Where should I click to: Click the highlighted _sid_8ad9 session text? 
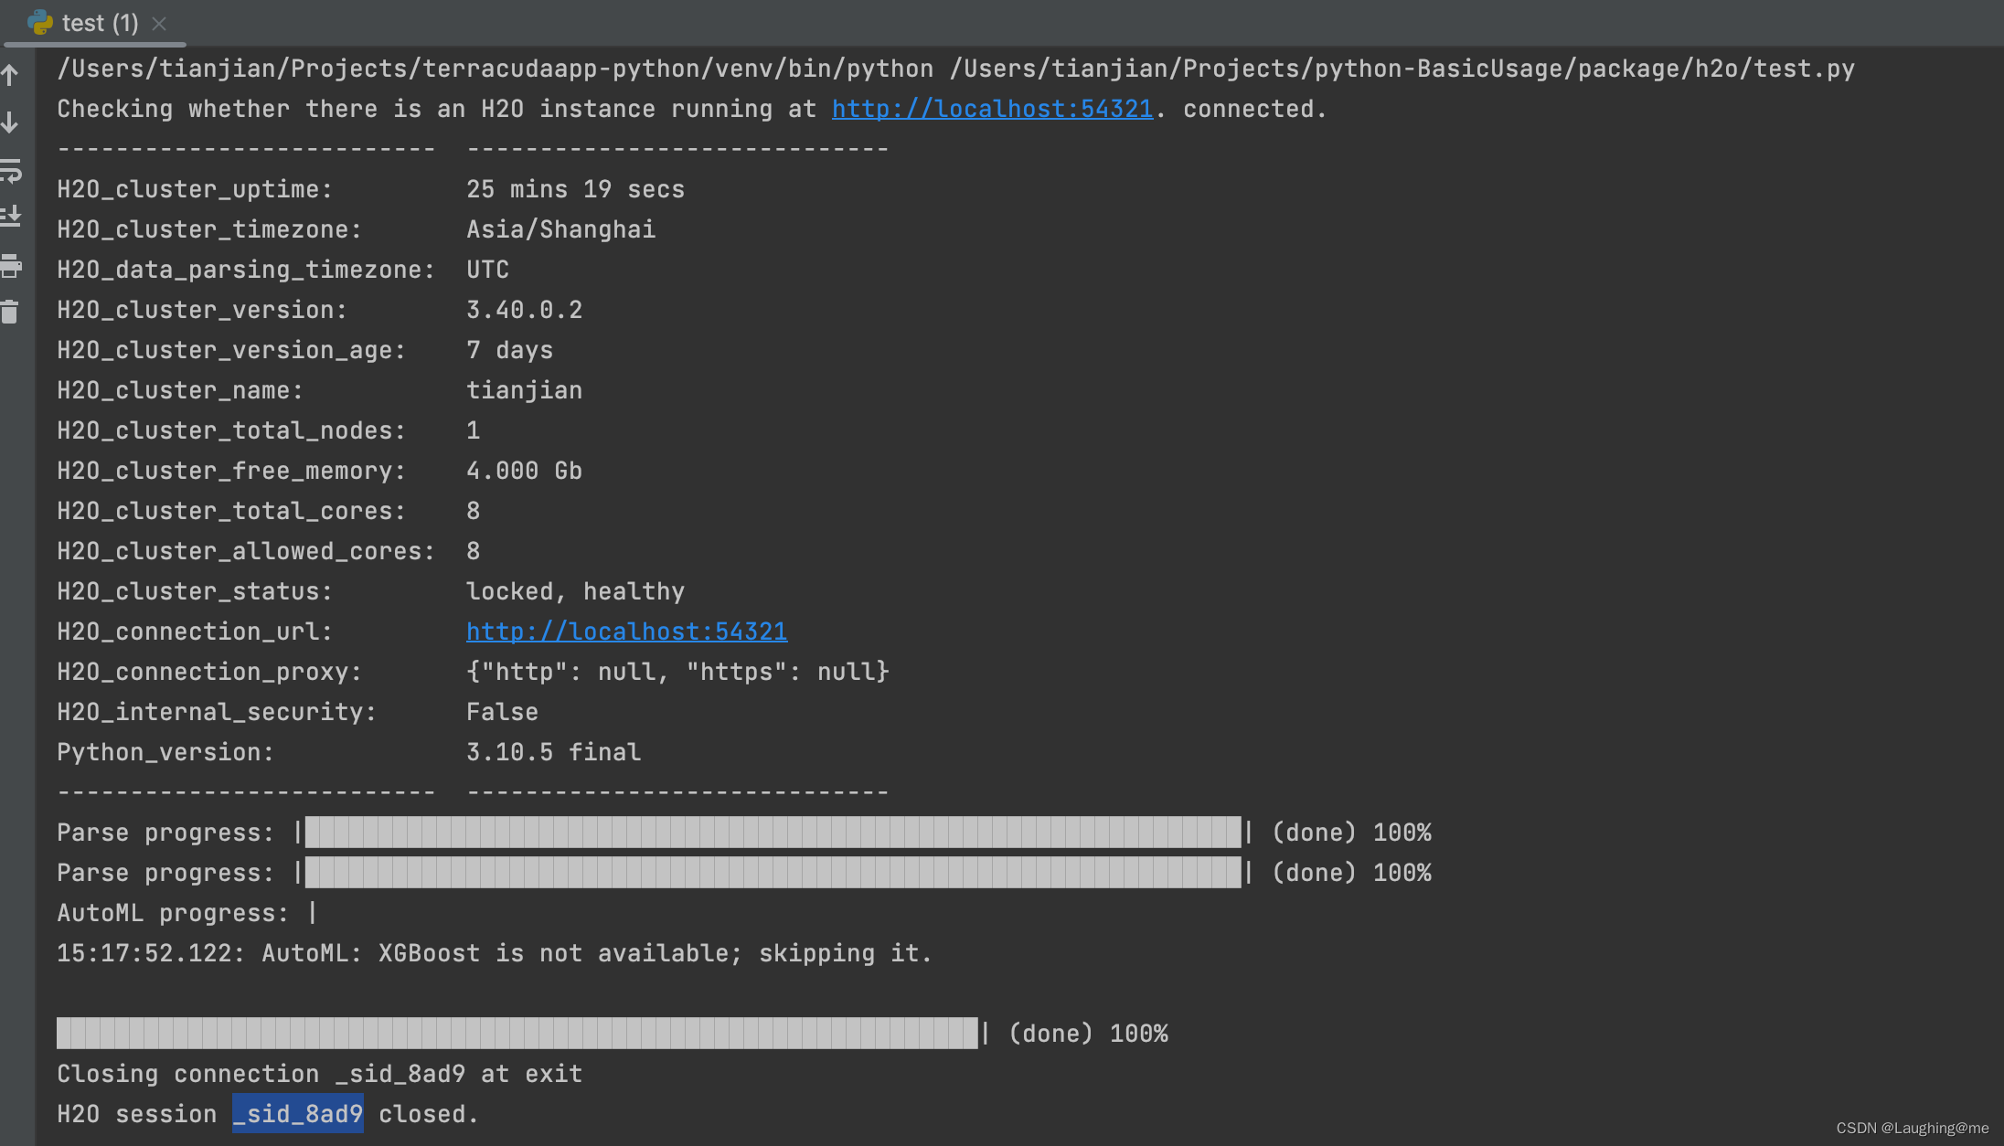coord(297,1113)
